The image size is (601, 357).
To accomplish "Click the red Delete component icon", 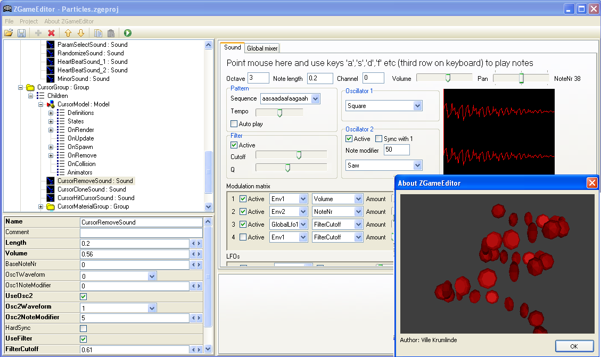I will point(51,33).
